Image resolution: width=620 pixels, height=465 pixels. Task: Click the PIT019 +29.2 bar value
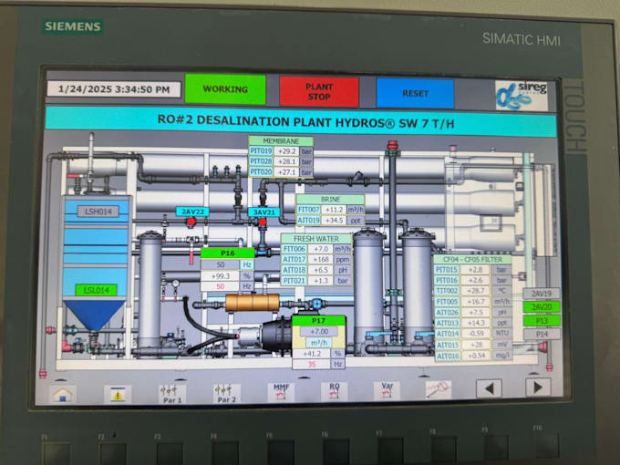[x=287, y=151]
